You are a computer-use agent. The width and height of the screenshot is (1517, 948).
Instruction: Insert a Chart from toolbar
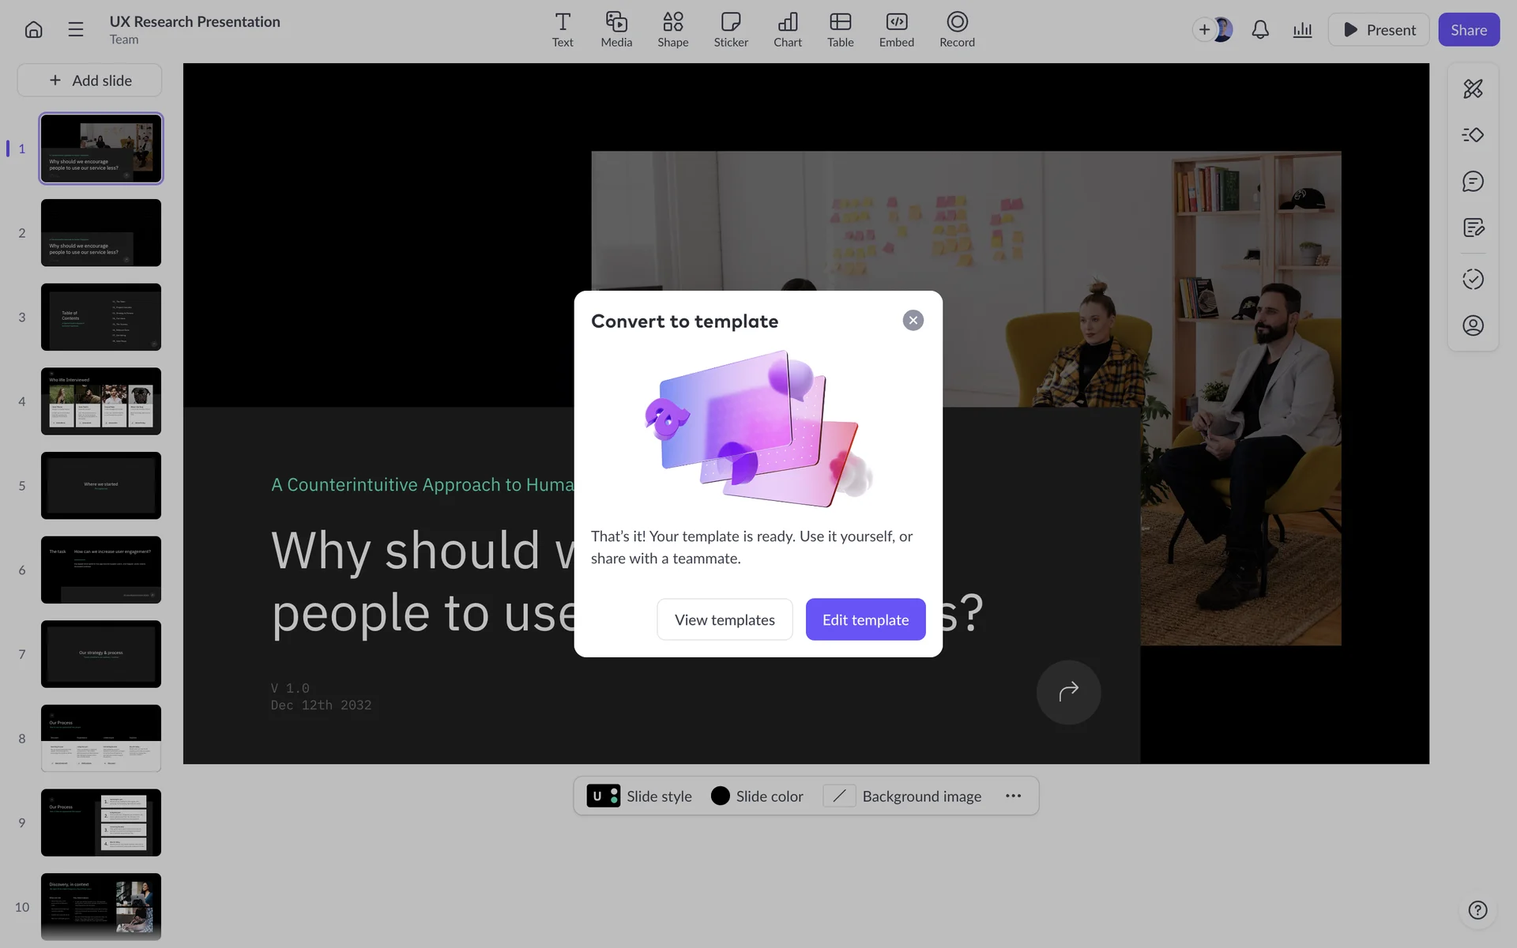point(787,29)
